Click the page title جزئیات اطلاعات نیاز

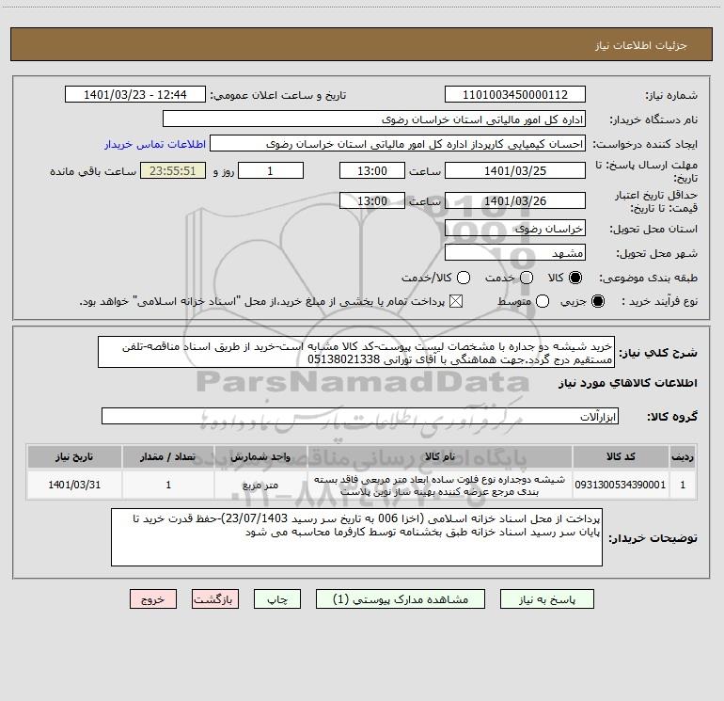[x=641, y=45]
